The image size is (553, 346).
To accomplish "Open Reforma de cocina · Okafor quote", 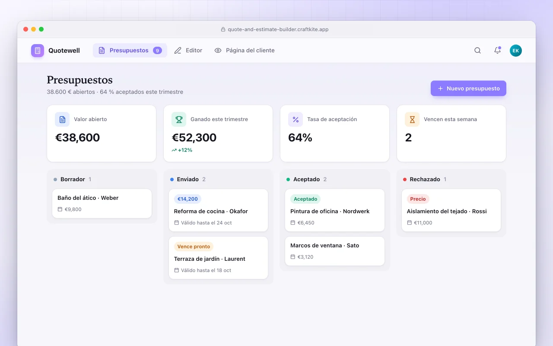I will point(218,210).
